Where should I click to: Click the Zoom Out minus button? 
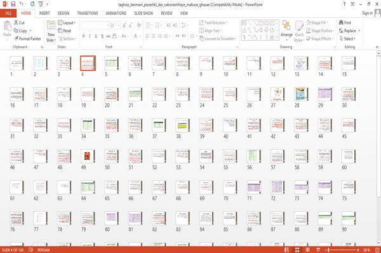pos(326,250)
